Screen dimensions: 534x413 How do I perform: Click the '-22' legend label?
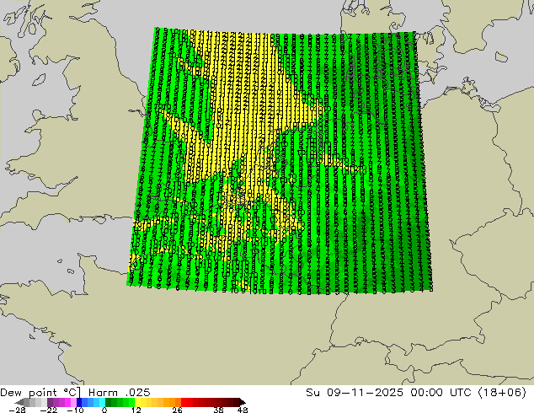click(x=48, y=410)
